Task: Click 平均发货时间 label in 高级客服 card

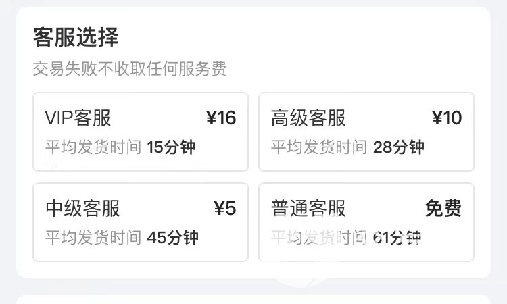Action: pyautogui.click(x=319, y=147)
